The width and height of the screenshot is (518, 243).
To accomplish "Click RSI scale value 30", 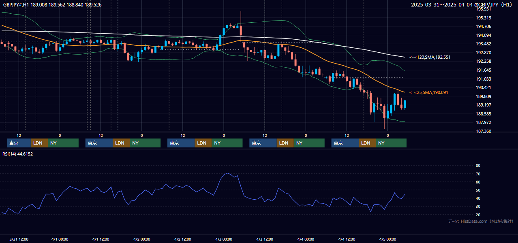I will 478,207.
